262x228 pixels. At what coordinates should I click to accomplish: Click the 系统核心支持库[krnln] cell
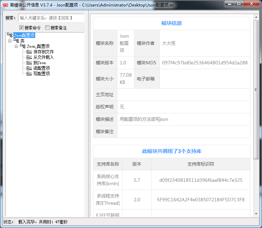[x=108, y=180]
